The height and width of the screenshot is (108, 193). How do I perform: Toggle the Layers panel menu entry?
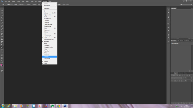coord(49,38)
